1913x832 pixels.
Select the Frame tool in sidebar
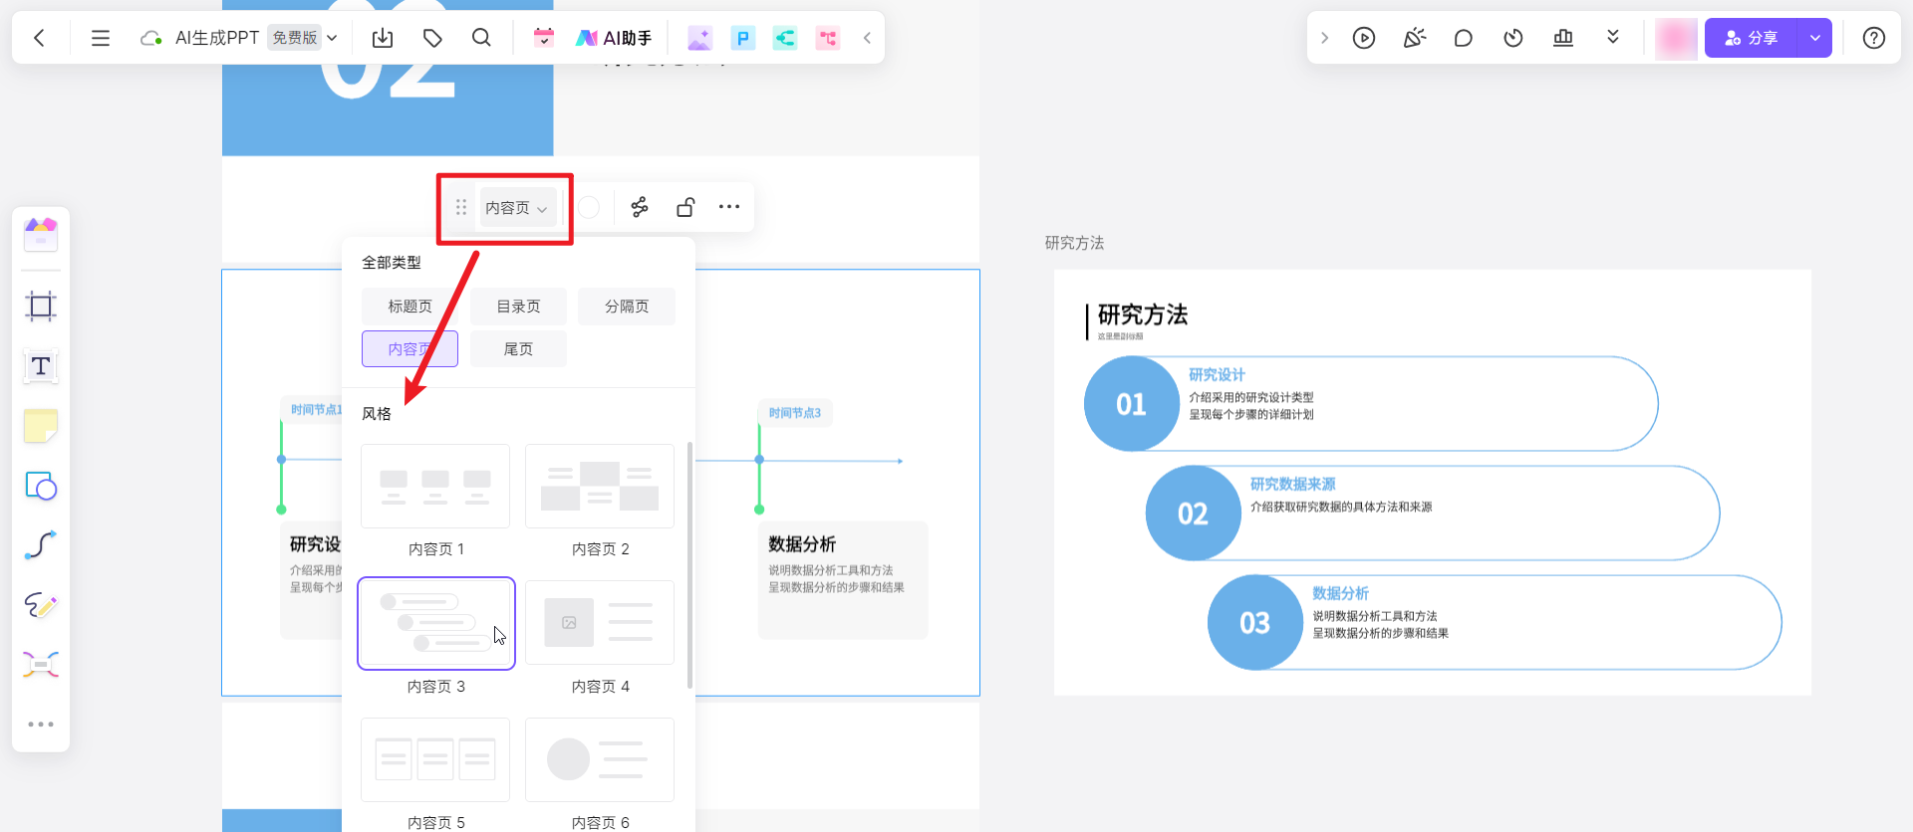(41, 306)
